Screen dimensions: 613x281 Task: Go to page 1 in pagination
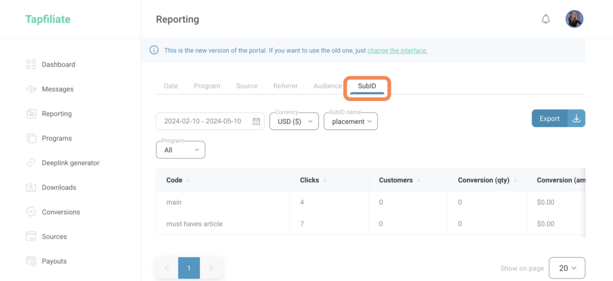[x=189, y=268]
